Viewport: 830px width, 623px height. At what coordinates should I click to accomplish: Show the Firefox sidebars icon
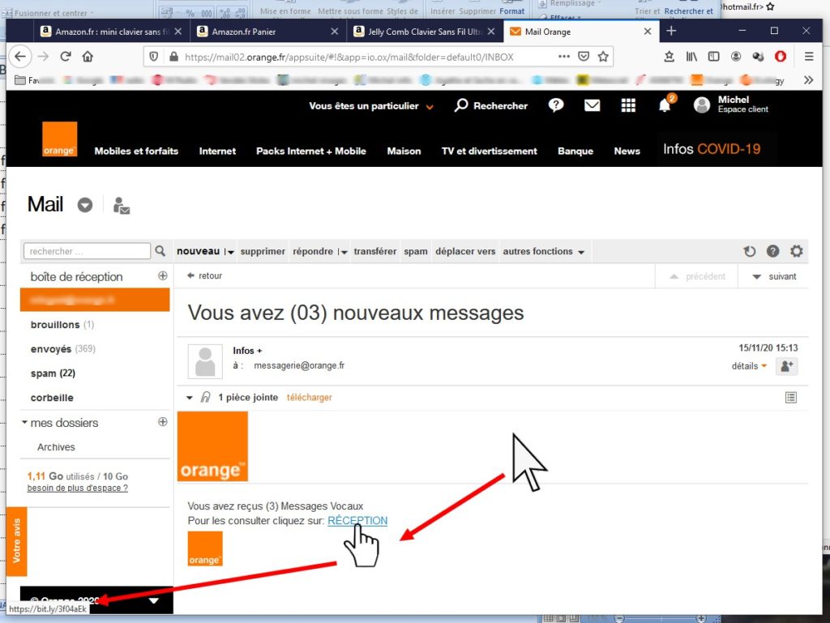[x=713, y=57]
